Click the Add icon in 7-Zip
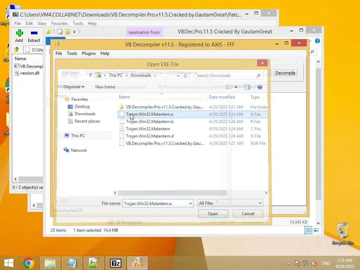Screen dimensions: 360x270 (x=19, y=33)
